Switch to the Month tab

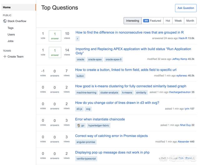(190, 21)
